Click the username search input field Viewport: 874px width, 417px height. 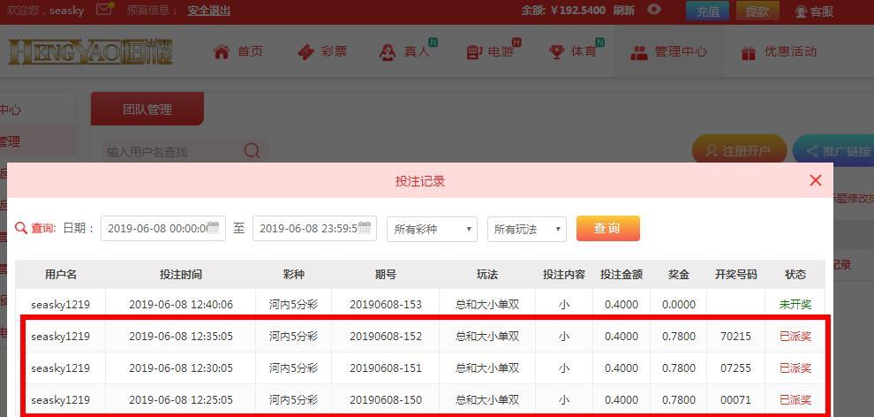[172, 151]
